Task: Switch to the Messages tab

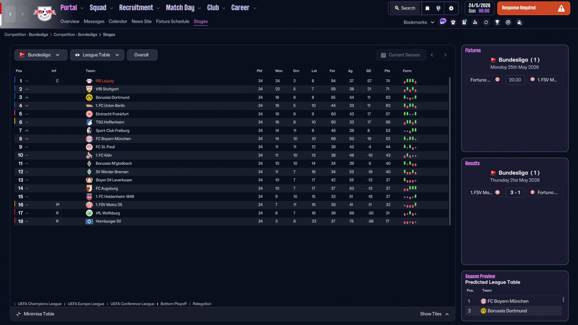Action: point(94,21)
